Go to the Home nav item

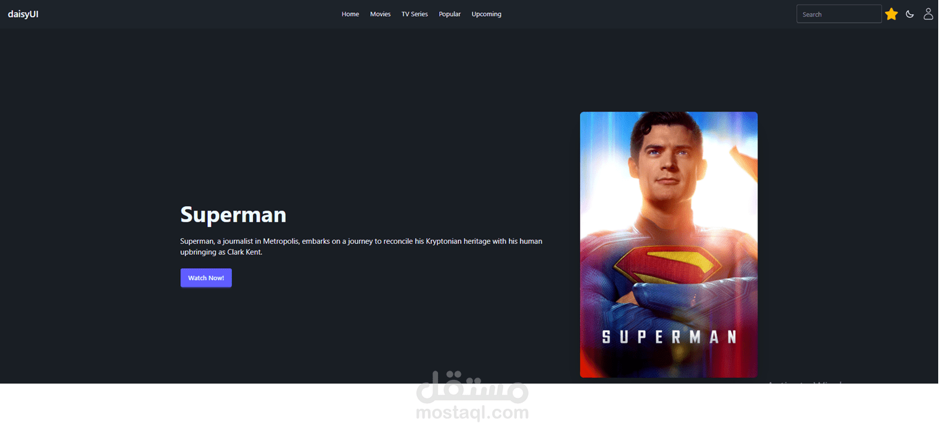point(350,14)
